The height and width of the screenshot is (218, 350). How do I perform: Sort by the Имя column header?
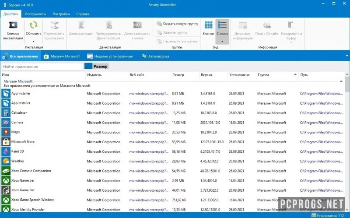click(x=43, y=75)
